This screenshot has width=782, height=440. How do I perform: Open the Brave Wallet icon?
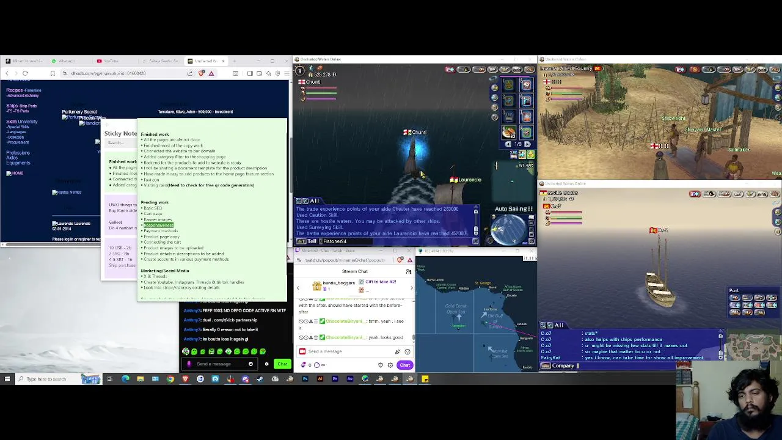point(259,73)
